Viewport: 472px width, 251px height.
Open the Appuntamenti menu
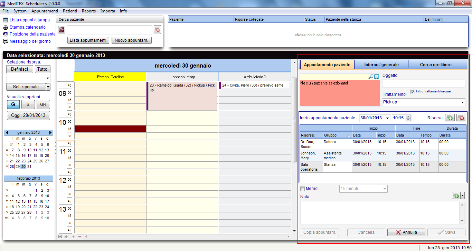click(x=45, y=11)
